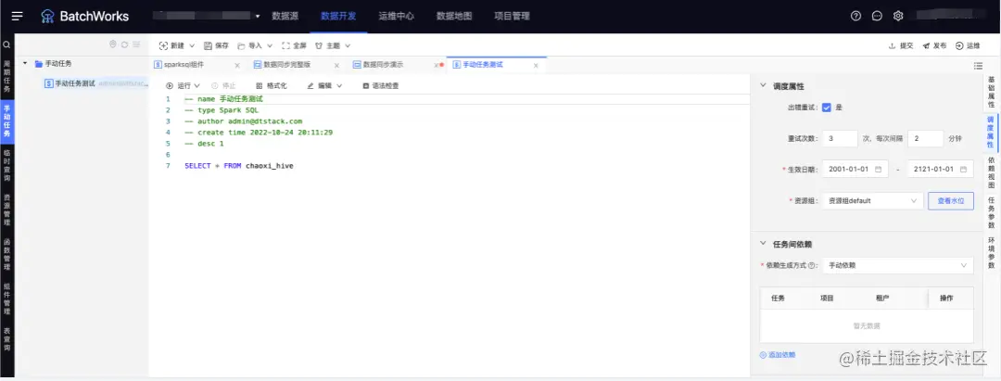Open 周期任务 in left sidebar
This screenshot has height=381, width=1001.
coord(7,77)
